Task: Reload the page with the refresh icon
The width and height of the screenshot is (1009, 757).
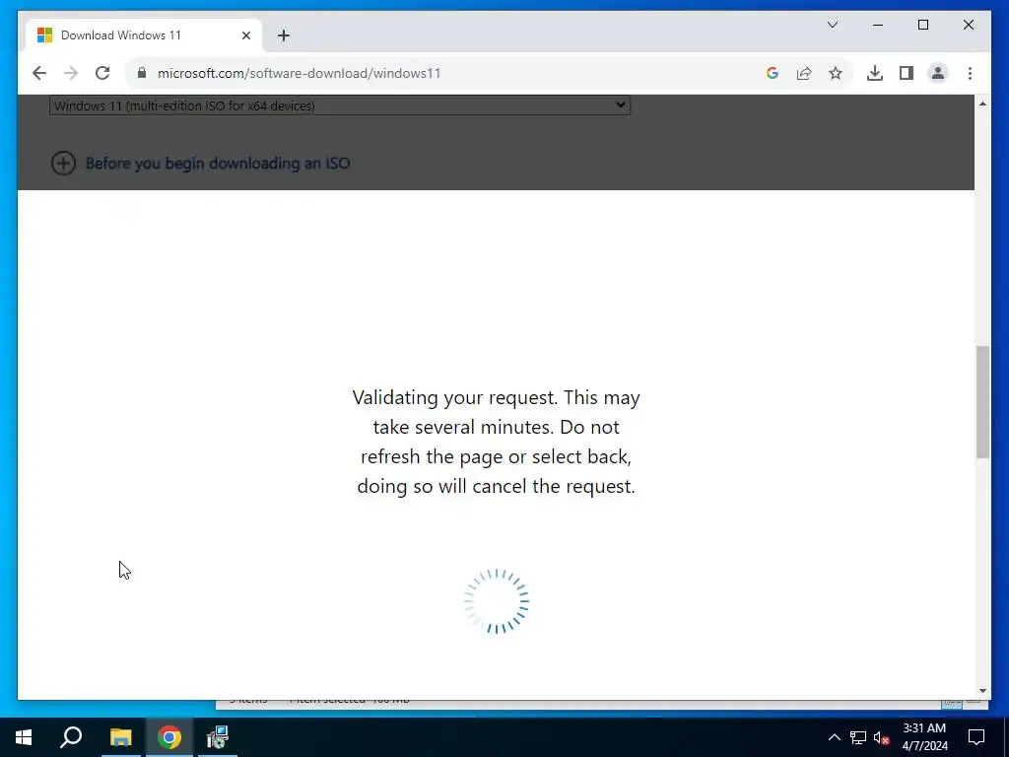Action: [x=102, y=73]
